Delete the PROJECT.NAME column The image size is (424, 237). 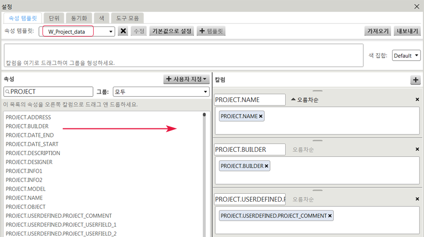click(417, 100)
